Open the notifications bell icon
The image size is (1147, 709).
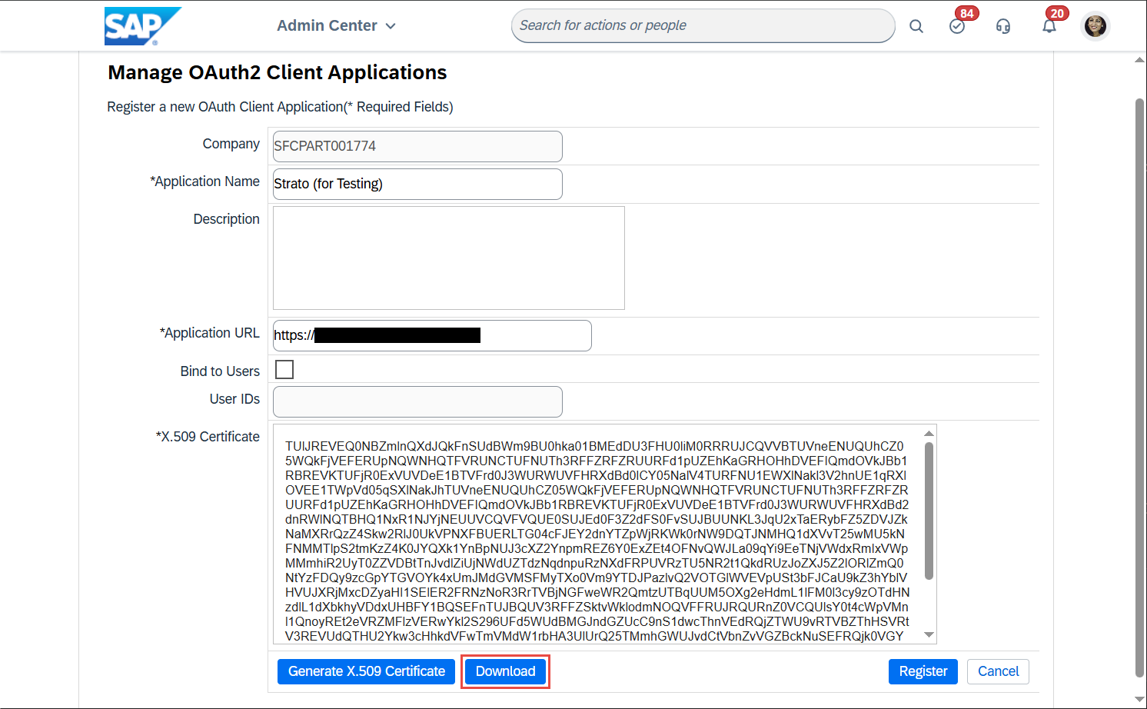coord(1049,26)
